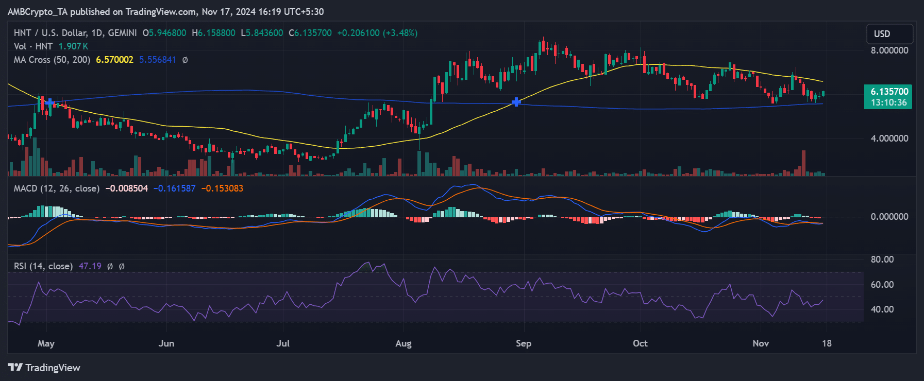Click the open price O5.946800 value

point(164,33)
